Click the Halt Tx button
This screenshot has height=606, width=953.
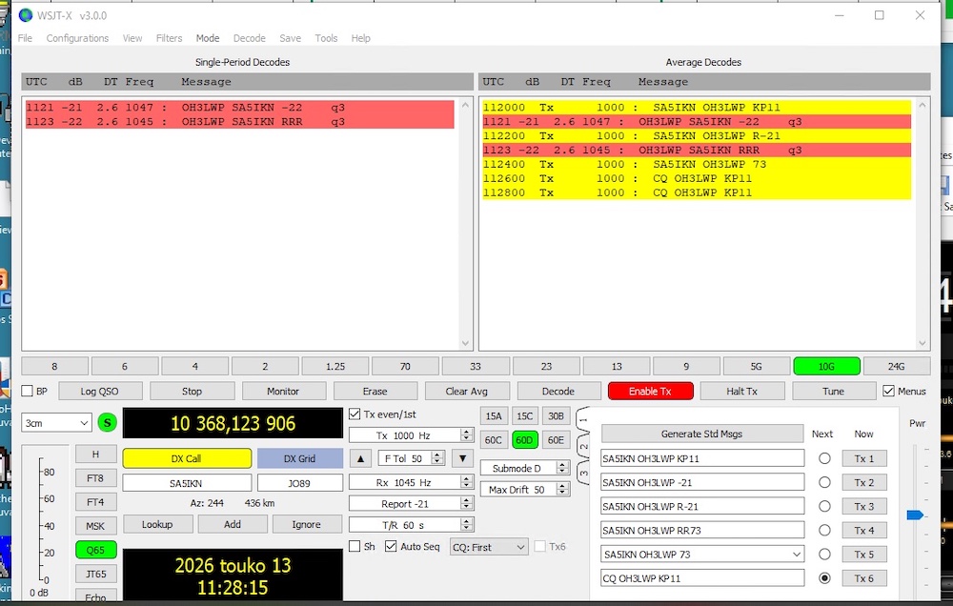(742, 391)
